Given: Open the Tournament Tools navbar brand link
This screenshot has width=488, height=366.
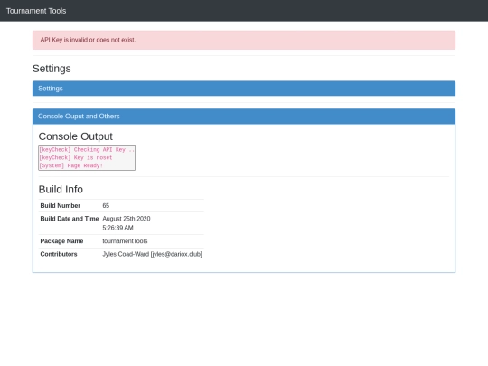Looking at the screenshot, I should coord(36,11).
